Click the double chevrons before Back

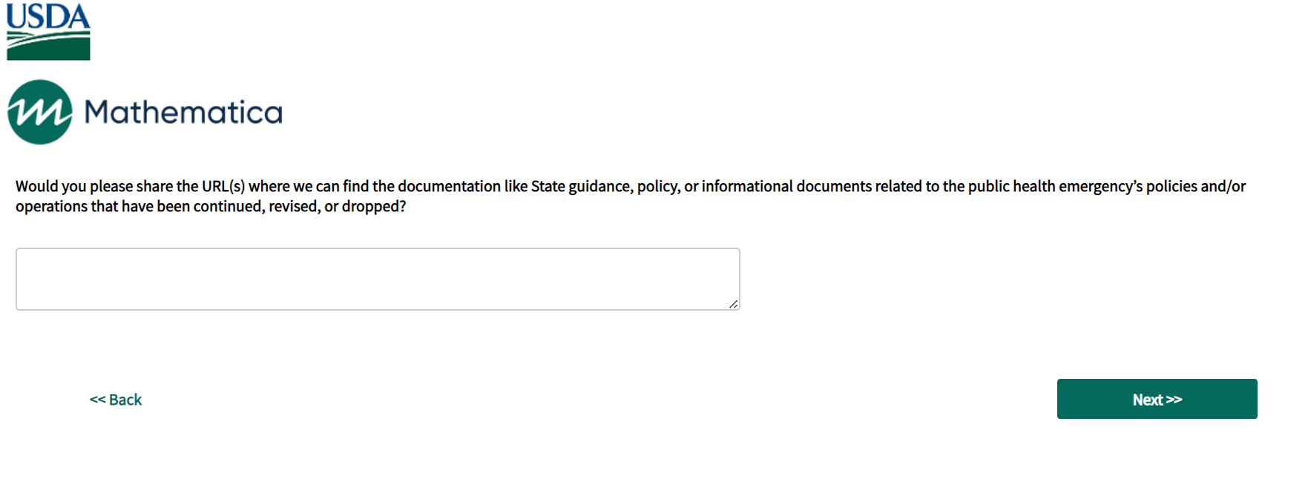(x=97, y=400)
